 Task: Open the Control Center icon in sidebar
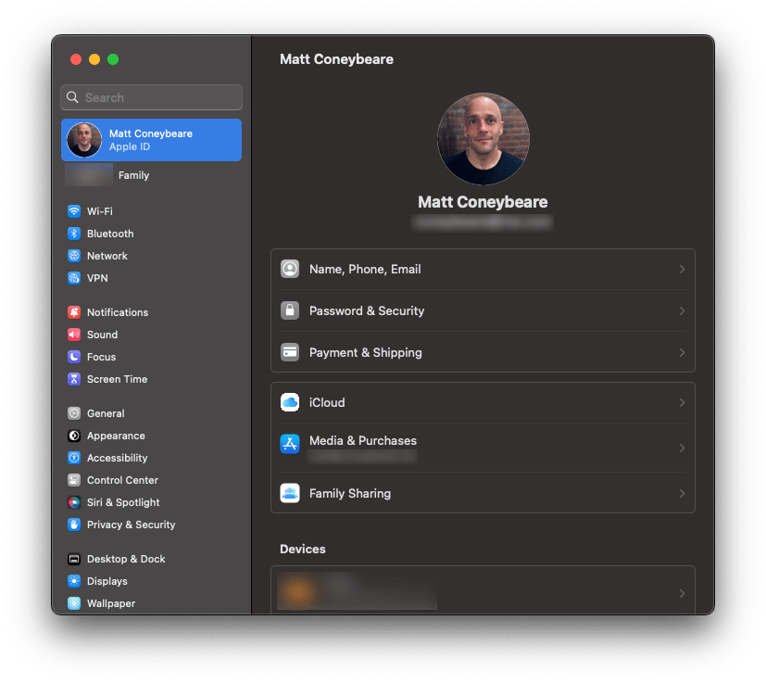[x=74, y=480]
